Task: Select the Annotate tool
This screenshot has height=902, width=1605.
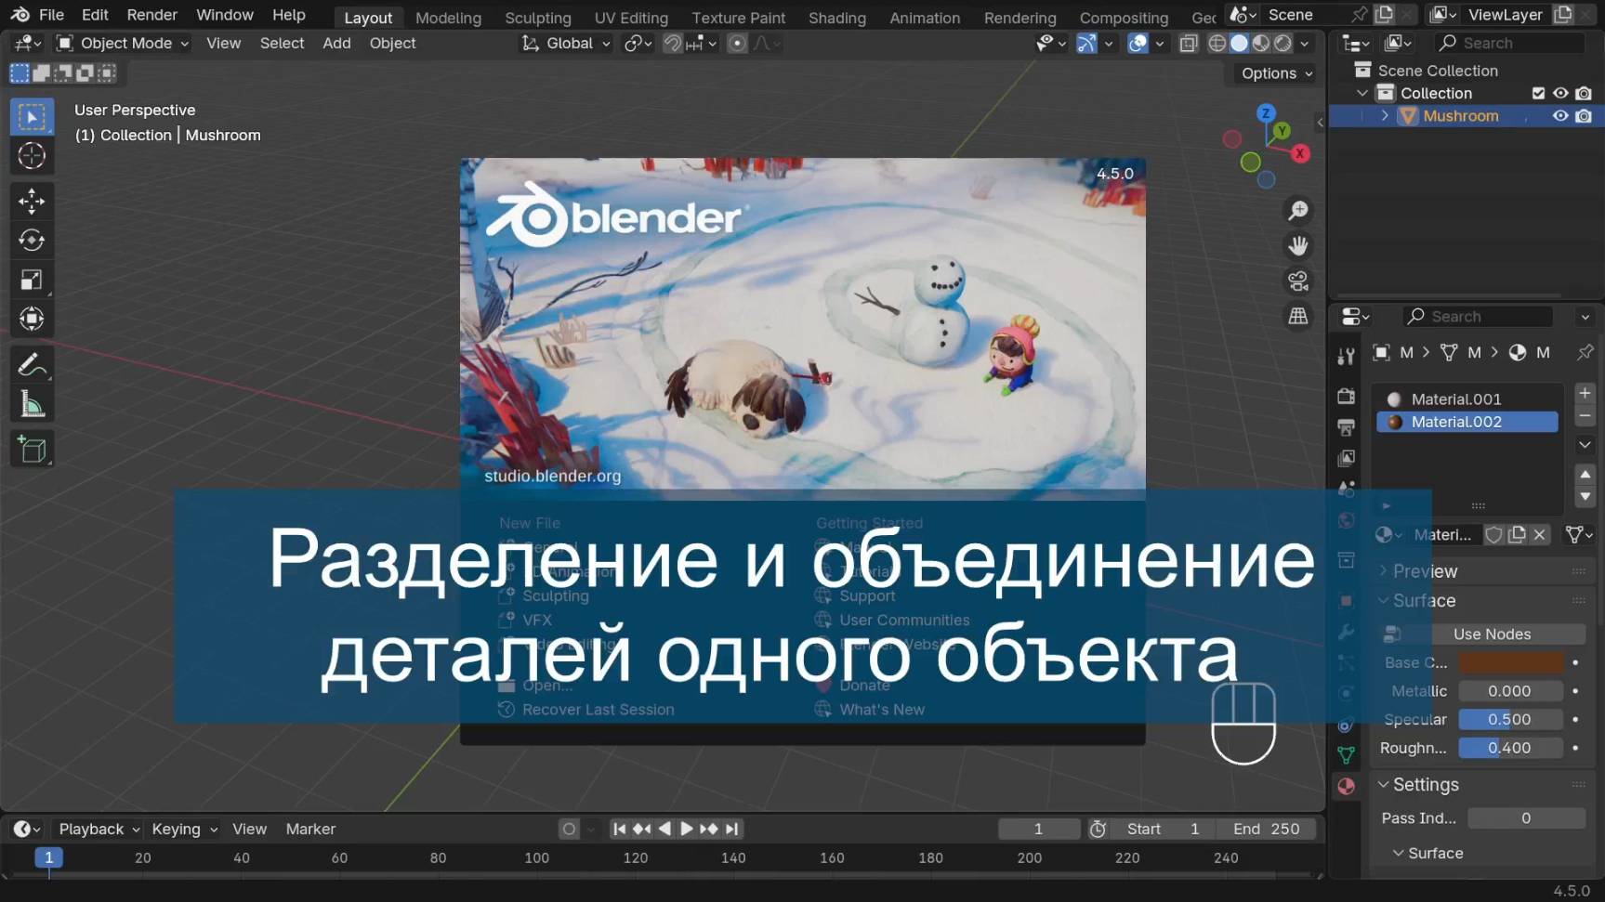Action: click(32, 363)
